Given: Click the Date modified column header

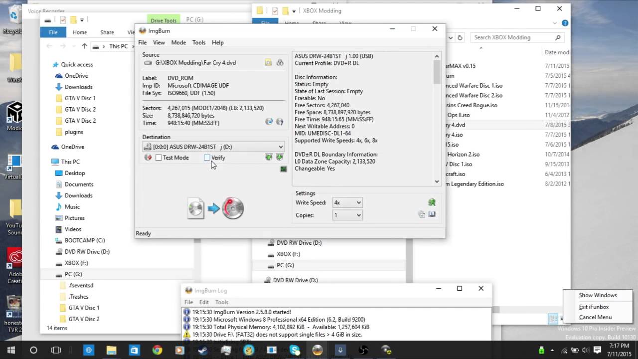Looking at the screenshot, I should tap(557, 52).
